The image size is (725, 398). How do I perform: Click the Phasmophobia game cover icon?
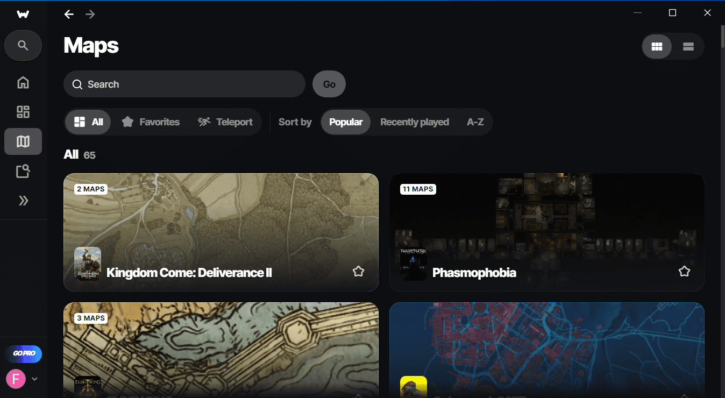[414, 264]
